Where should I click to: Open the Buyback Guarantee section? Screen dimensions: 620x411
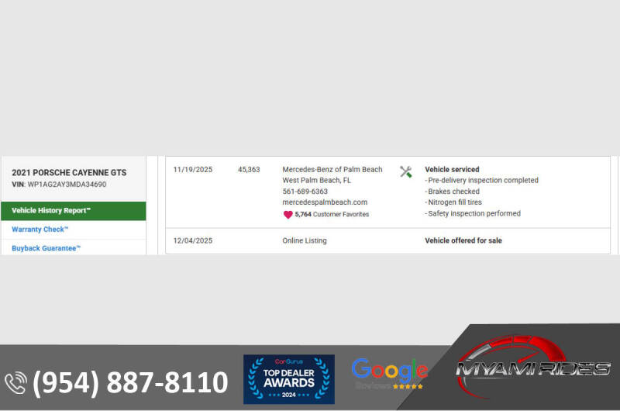click(x=46, y=248)
